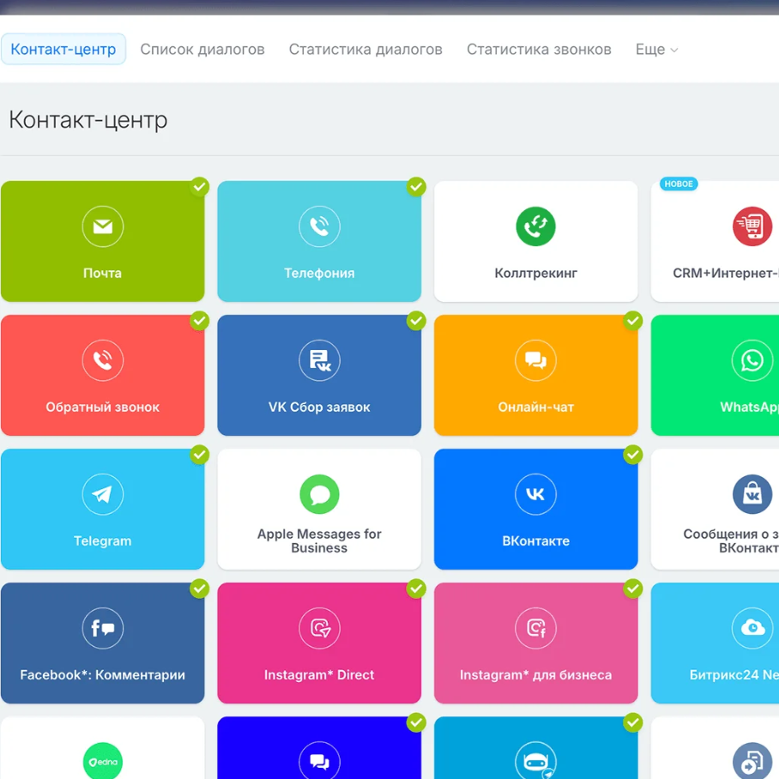
Task: Select the Instagram* Direct icon
Action: pyautogui.click(x=319, y=629)
